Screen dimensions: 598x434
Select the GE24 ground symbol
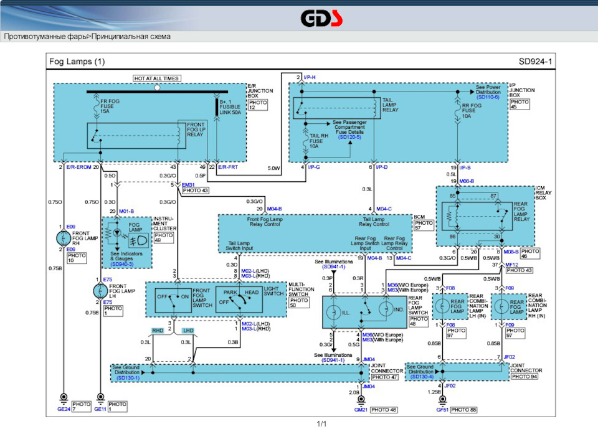[63, 398]
